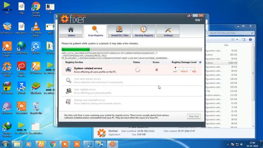263x148 pixels.
Task: Show hidden system tray icons arrow
Action: (228, 144)
